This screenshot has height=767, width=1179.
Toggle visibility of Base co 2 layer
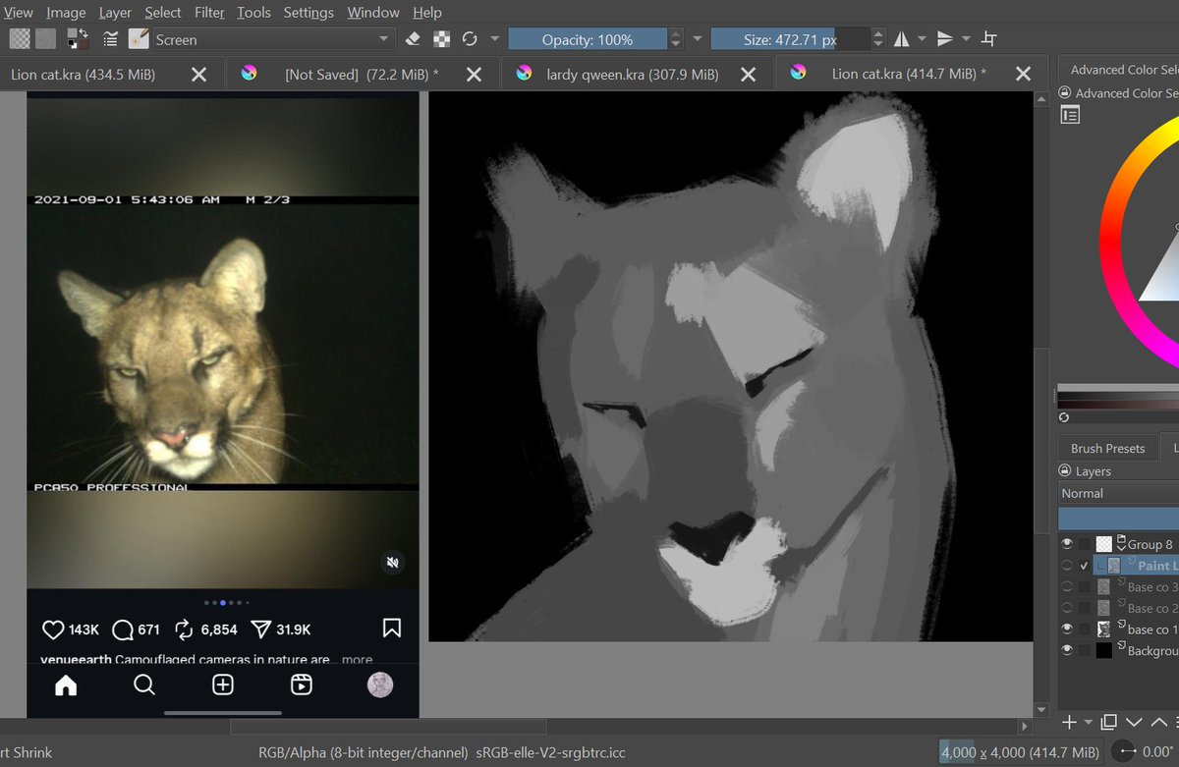[x=1067, y=608]
